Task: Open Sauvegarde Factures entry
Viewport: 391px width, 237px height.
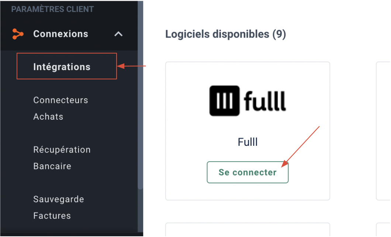Action: (x=59, y=207)
